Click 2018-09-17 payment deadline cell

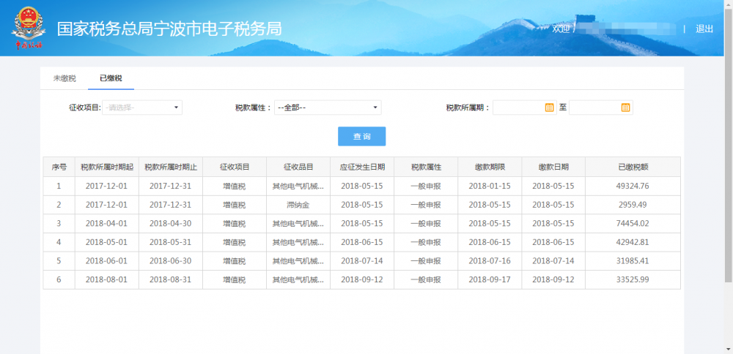point(490,279)
